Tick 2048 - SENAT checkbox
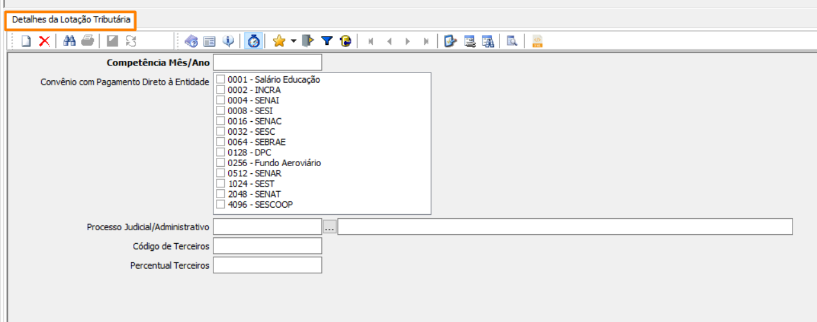 pyautogui.click(x=220, y=194)
